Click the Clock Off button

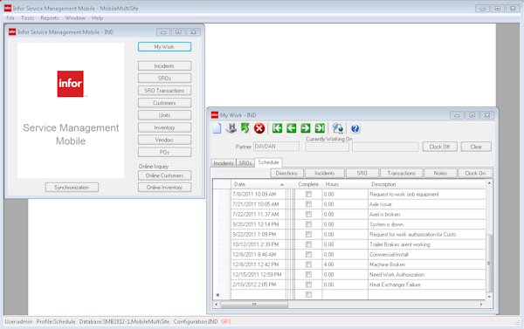pyautogui.click(x=439, y=147)
